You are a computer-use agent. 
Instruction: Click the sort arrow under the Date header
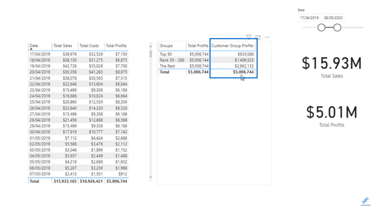click(31, 49)
